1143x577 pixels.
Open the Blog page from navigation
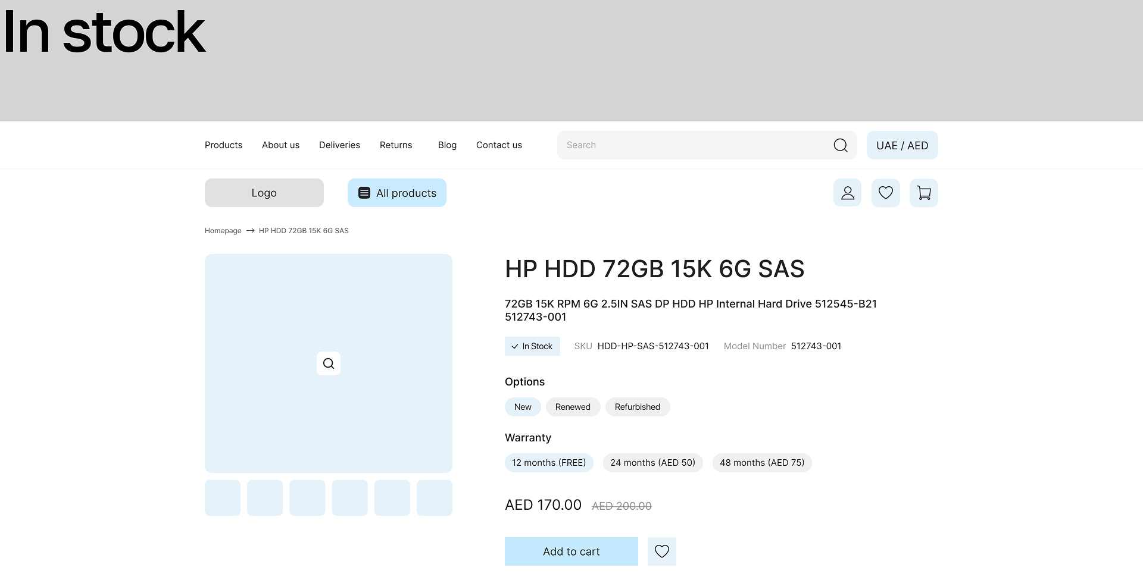[x=447, y=145]
